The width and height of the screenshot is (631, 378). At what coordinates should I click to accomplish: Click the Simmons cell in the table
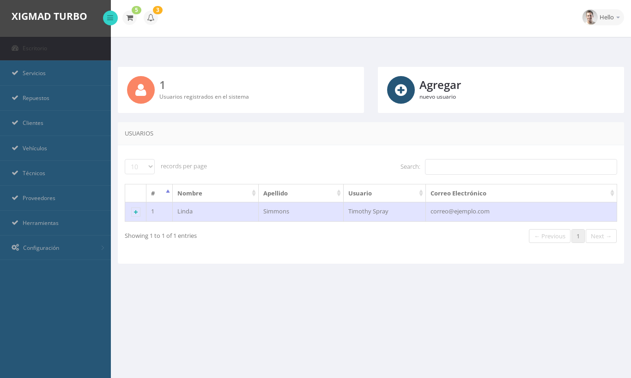click(x=301, y=212)
